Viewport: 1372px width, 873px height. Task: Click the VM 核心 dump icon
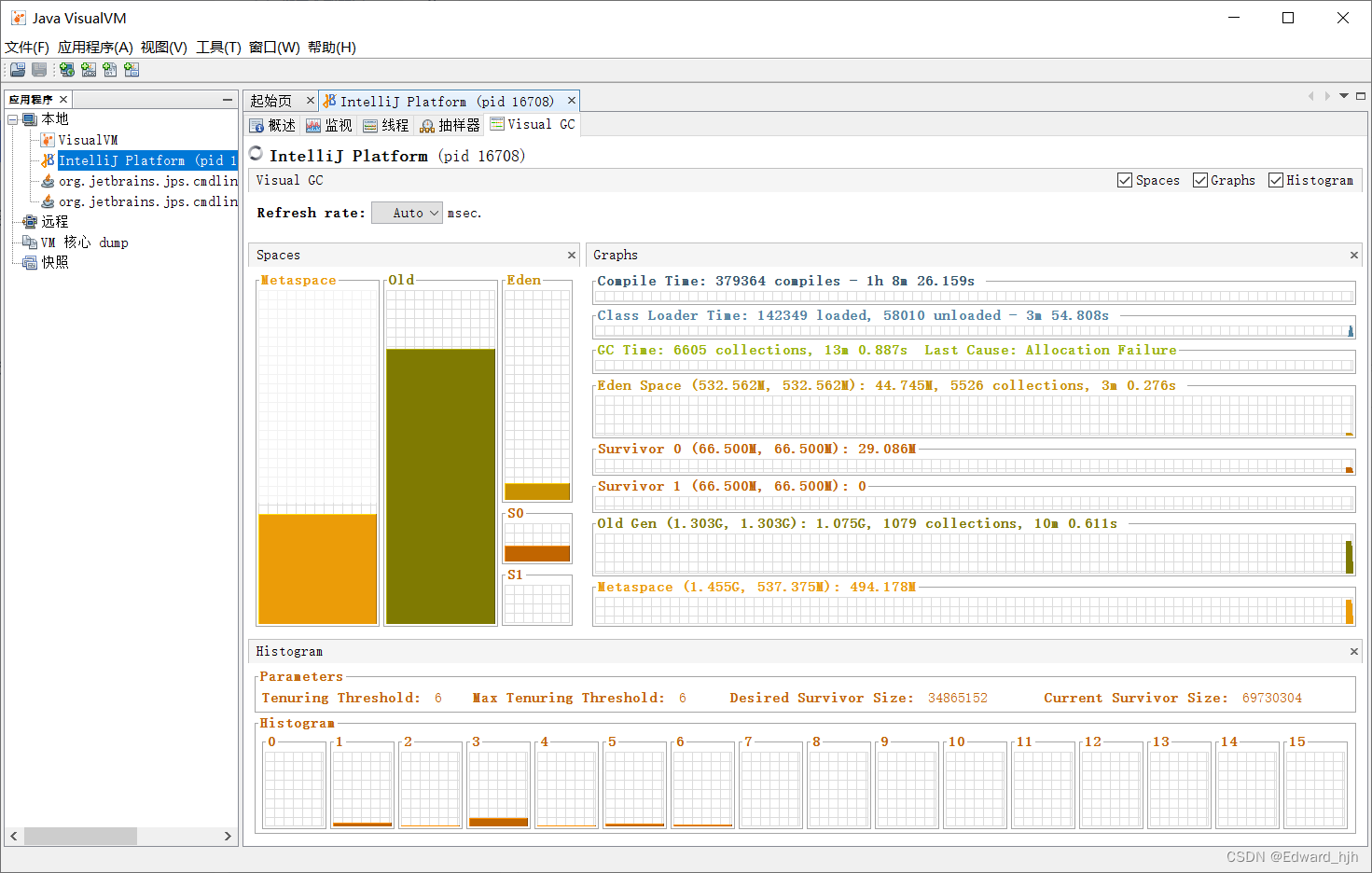[30, 242]
